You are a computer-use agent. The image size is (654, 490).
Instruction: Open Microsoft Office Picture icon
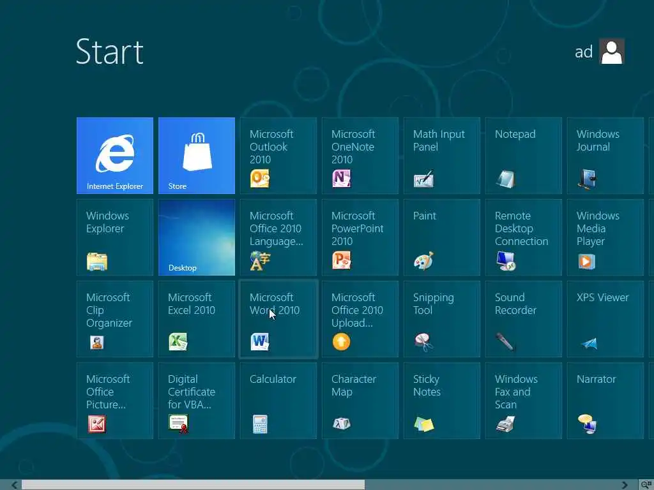97,424
